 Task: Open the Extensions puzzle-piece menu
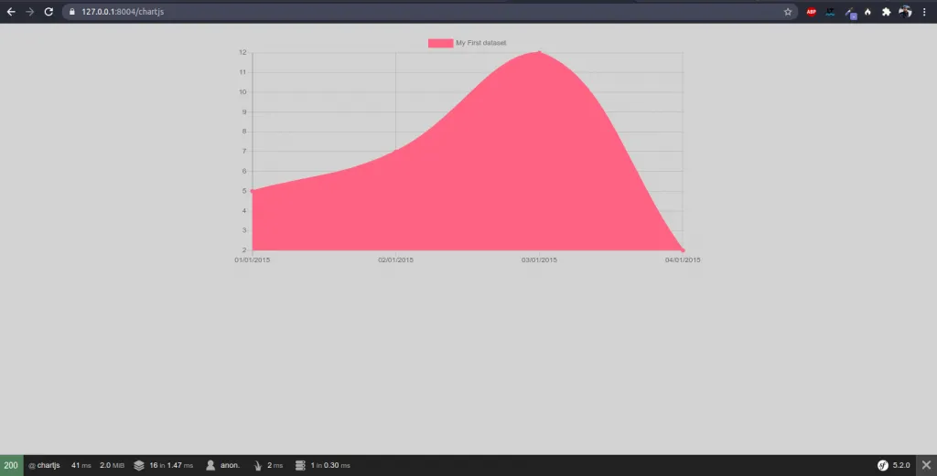pyautogui.click(x=886, y=12)
